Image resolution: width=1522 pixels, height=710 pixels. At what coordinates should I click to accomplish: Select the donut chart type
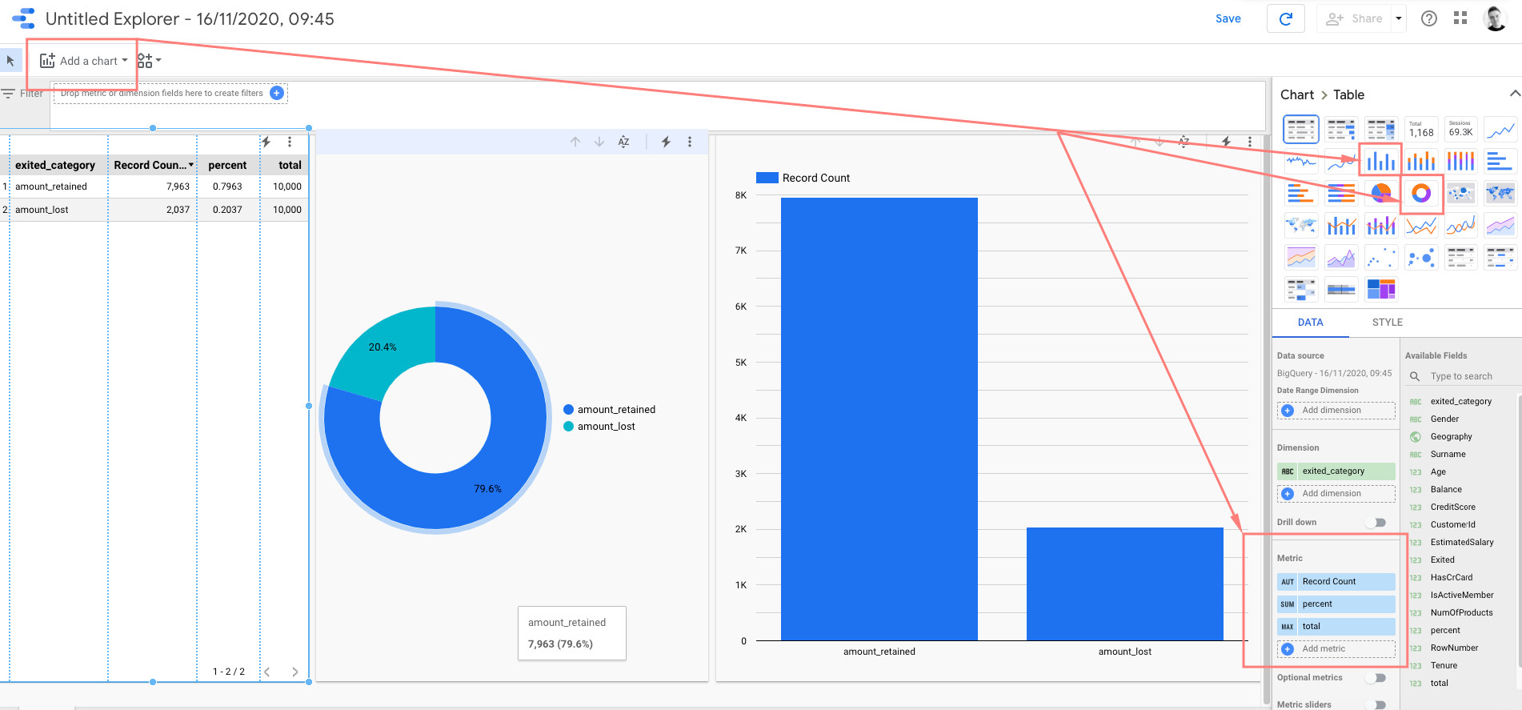[1421, 193]
